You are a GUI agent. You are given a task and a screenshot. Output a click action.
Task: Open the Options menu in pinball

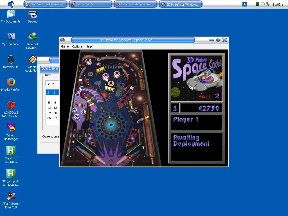point(77,46)
